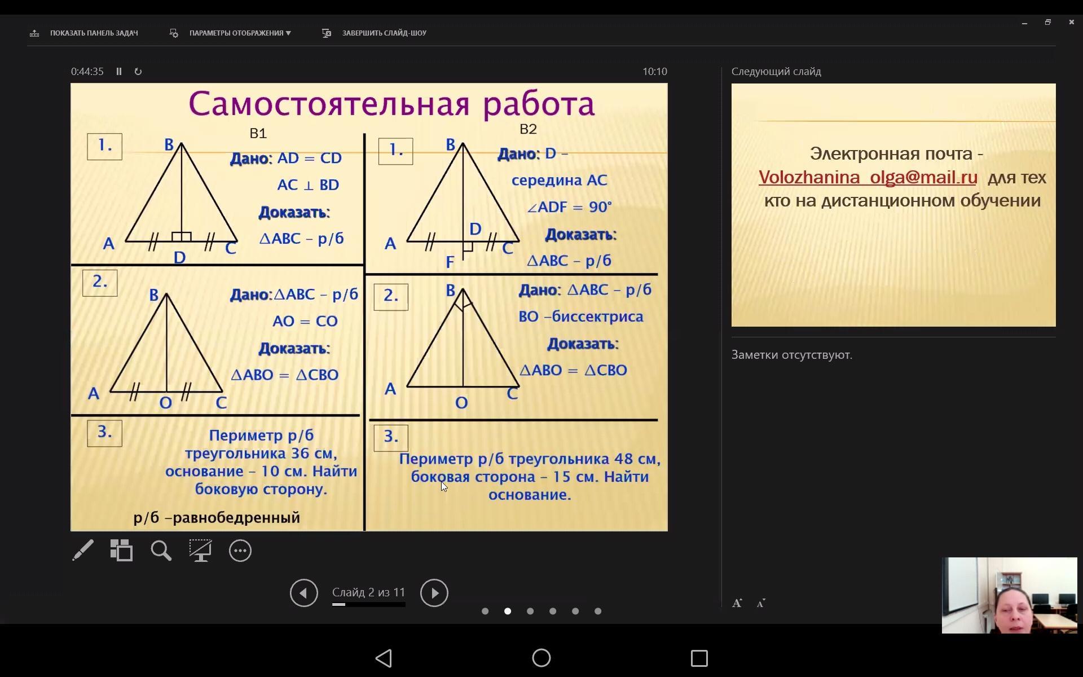Screen dimensions: 1083x677
Task: Toggle black out slideshow screen
Action: (200, 551)
